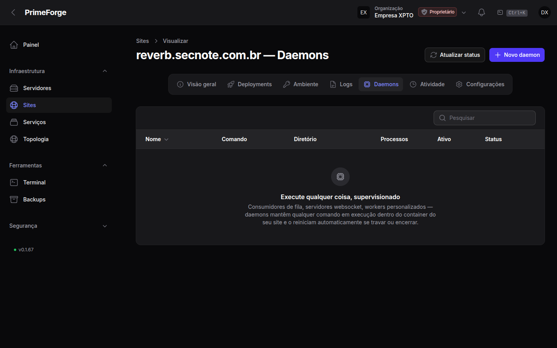This screenshot has width=557, height=348.
Task: Open Terminal in the sidebar
Action: click(59, 183)
